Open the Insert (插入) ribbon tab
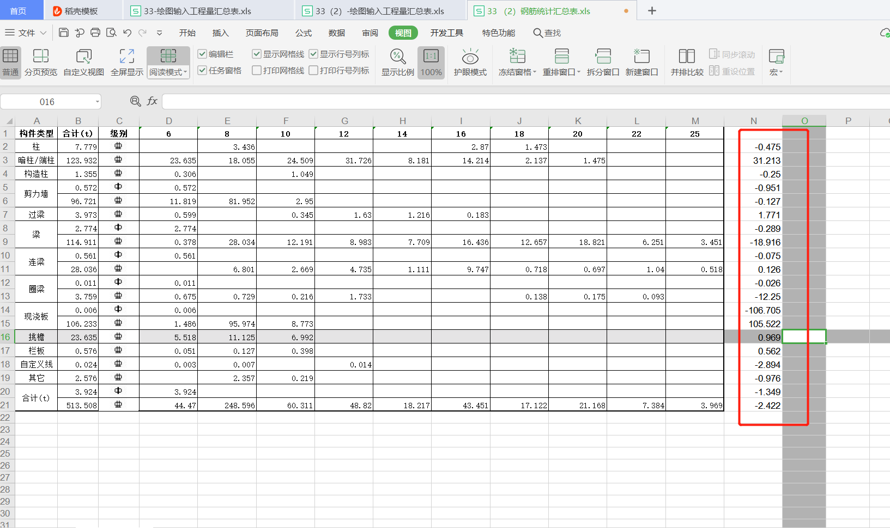 (x=220, y=33)
